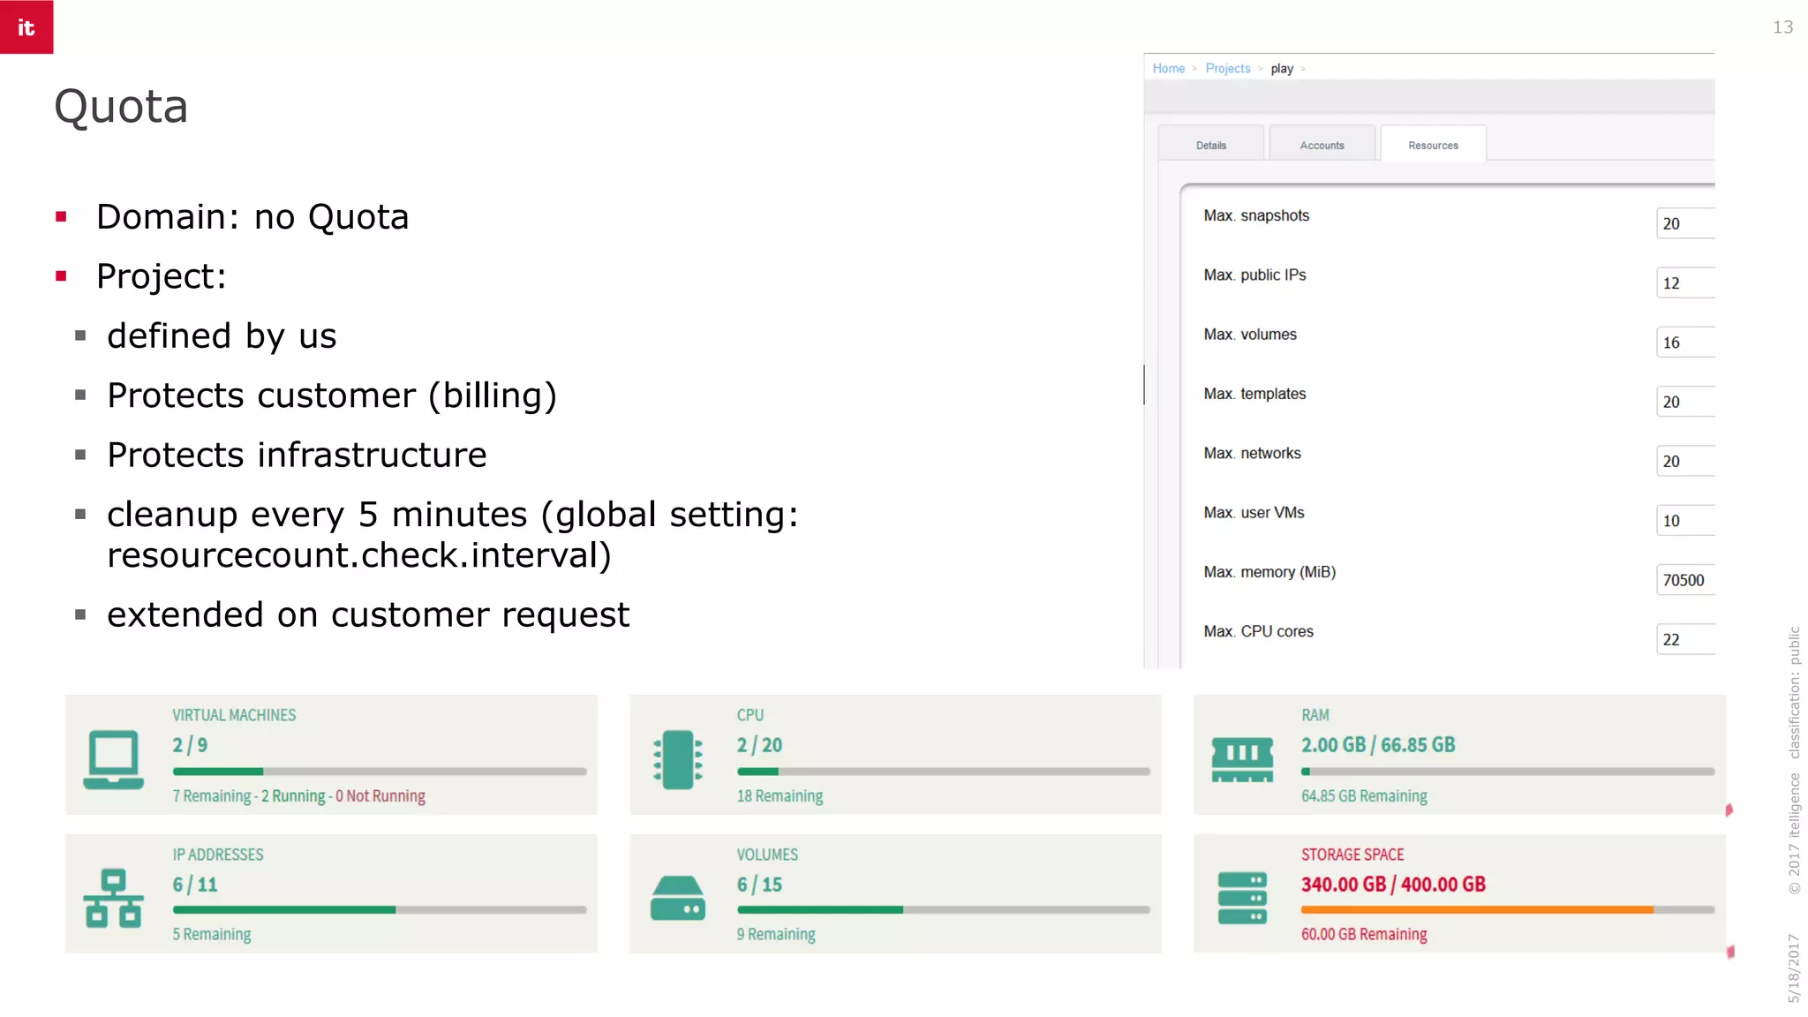
Task: Click the Storage Space server icon
Action: (1242, 898)
